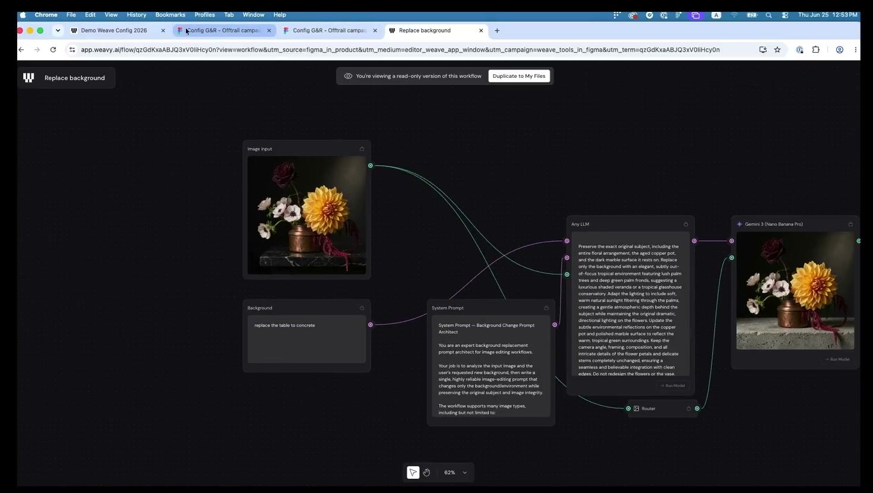Click the Router node input port
This screenshot has height=493, width=873.
pos(628,409)
